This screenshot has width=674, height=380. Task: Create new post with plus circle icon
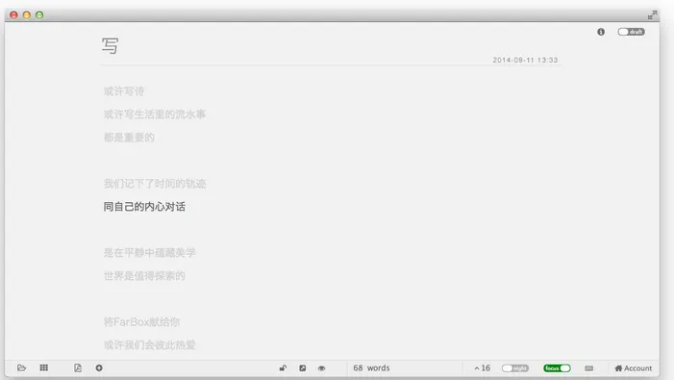tap(99, 367)
